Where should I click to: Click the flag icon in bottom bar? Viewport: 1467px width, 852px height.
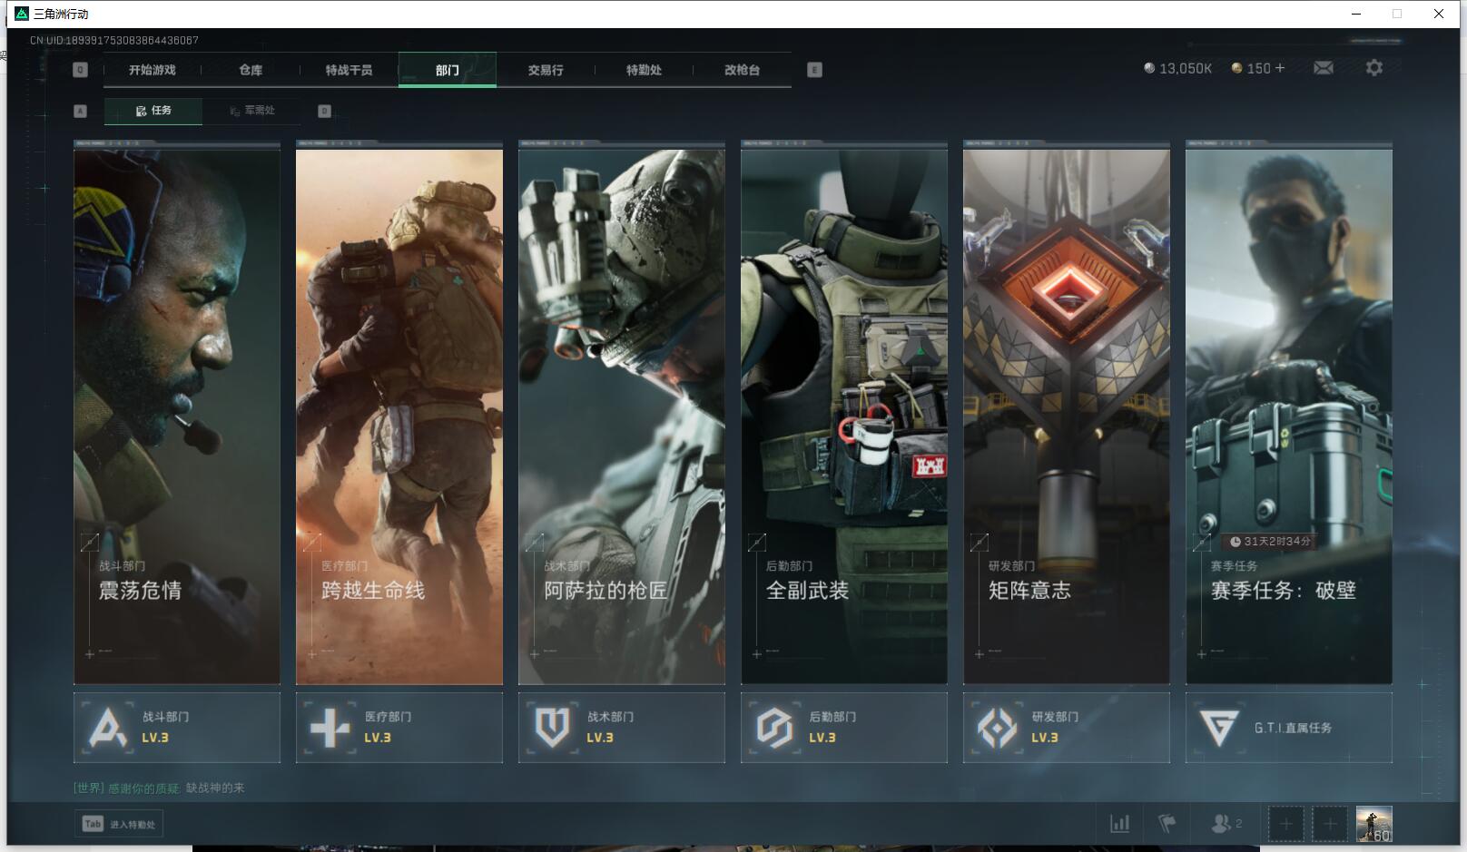pos(1167,824)
